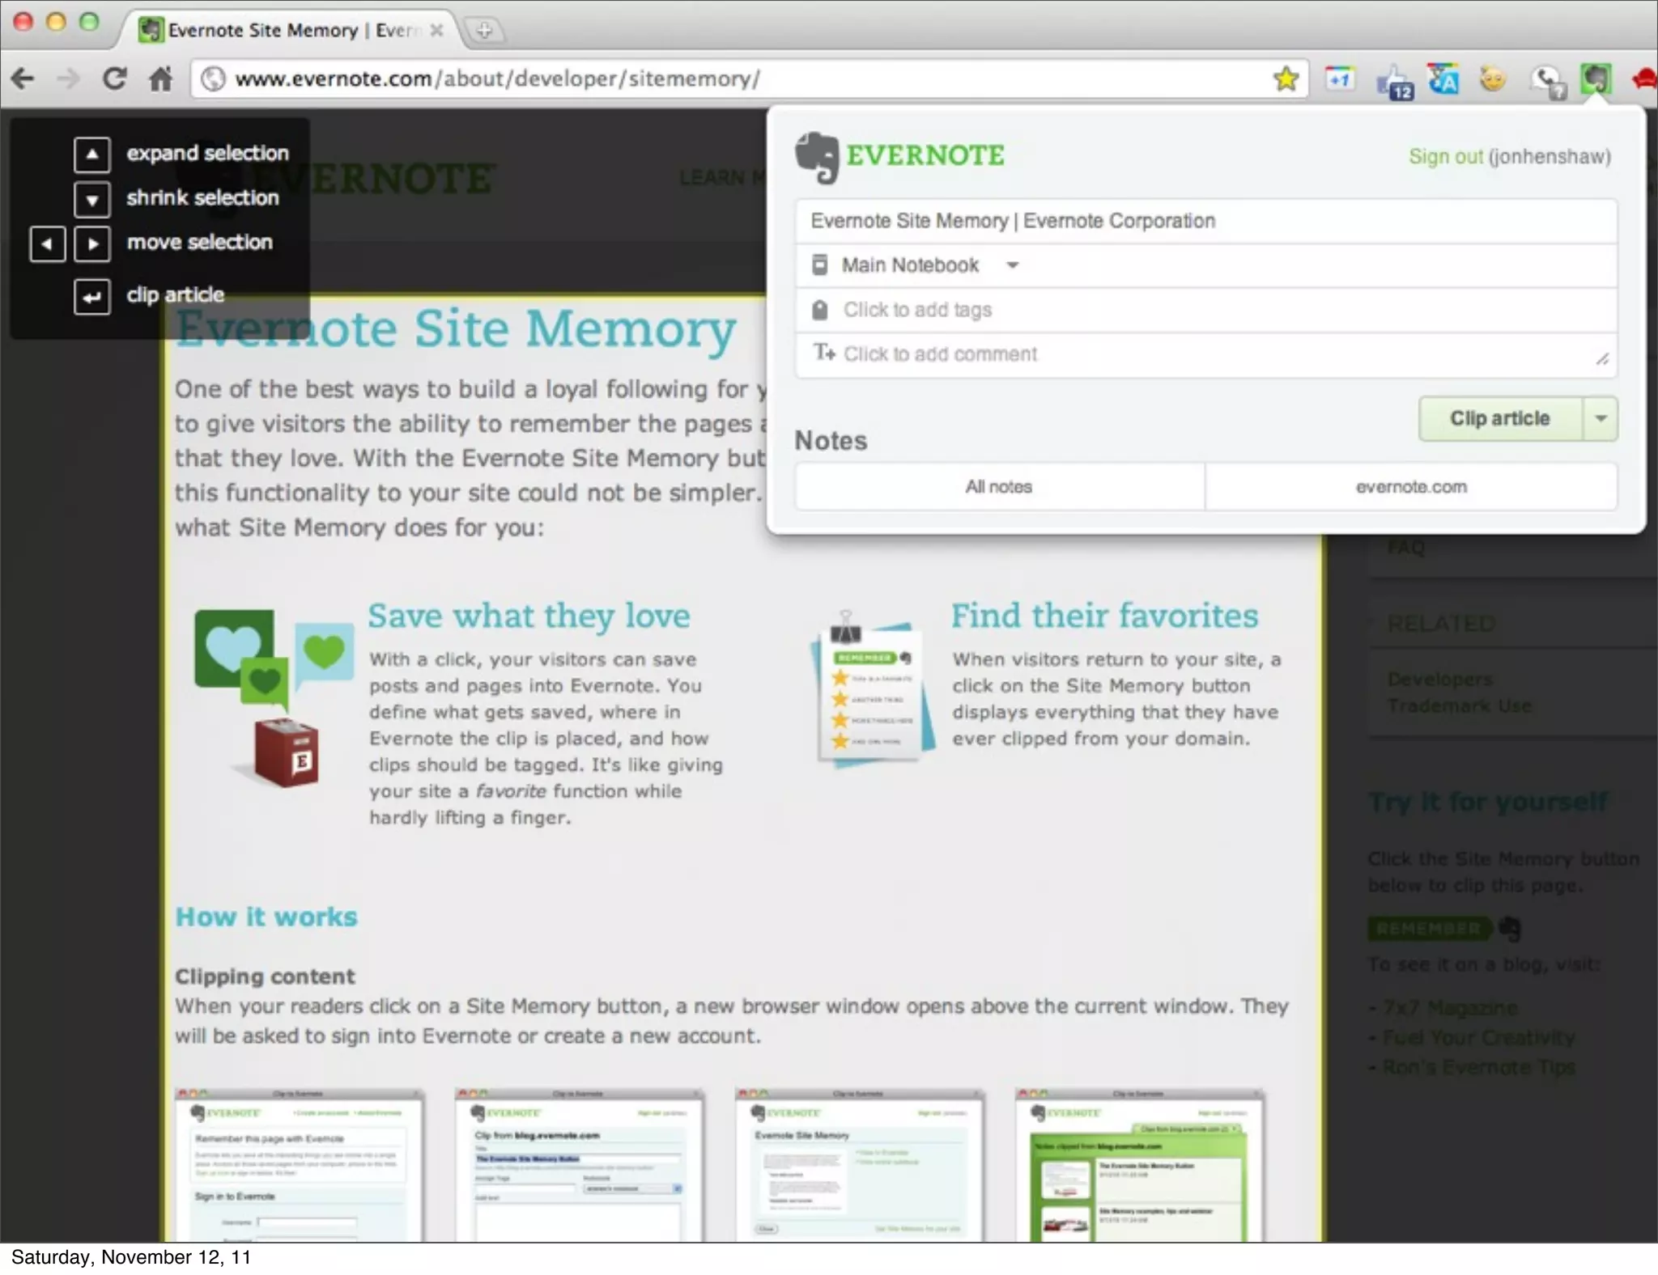1658x1275 pixels.
Task: Click to add comment field
Action: click(x=1206, y=354)
